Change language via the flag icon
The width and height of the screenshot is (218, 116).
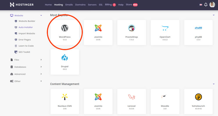[x=201, y=5]
